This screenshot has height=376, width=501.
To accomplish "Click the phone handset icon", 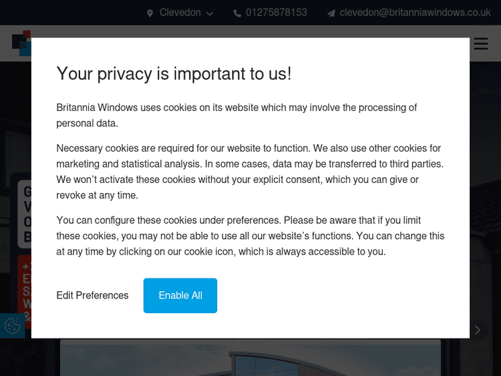I will pos(237,13).
